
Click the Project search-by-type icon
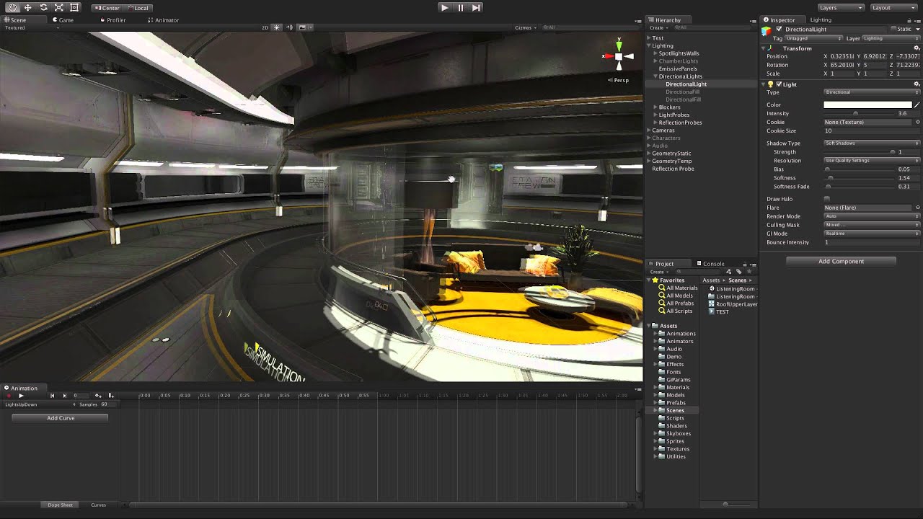(x=730, y=272)
